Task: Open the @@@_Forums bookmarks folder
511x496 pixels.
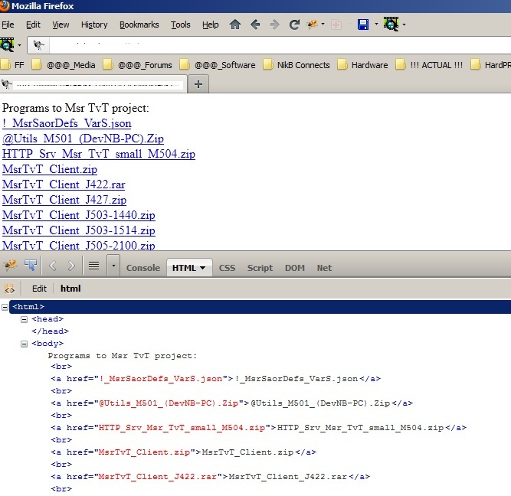Action: coord(137,65)
